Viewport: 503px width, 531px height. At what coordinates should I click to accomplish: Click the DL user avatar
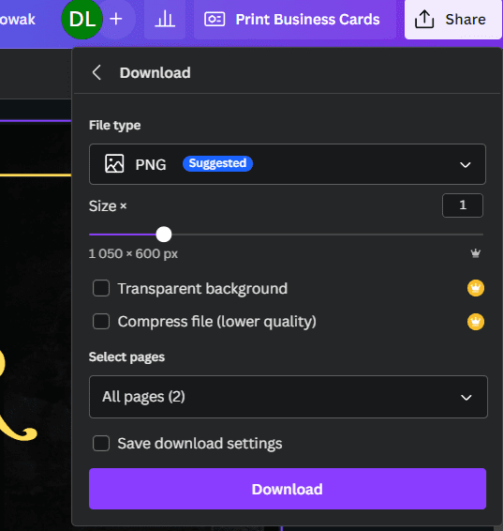(x=81, y=19)
